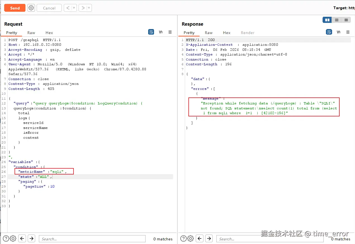Select the Request Pretty tab
The image size is (355, 244).
12,33
